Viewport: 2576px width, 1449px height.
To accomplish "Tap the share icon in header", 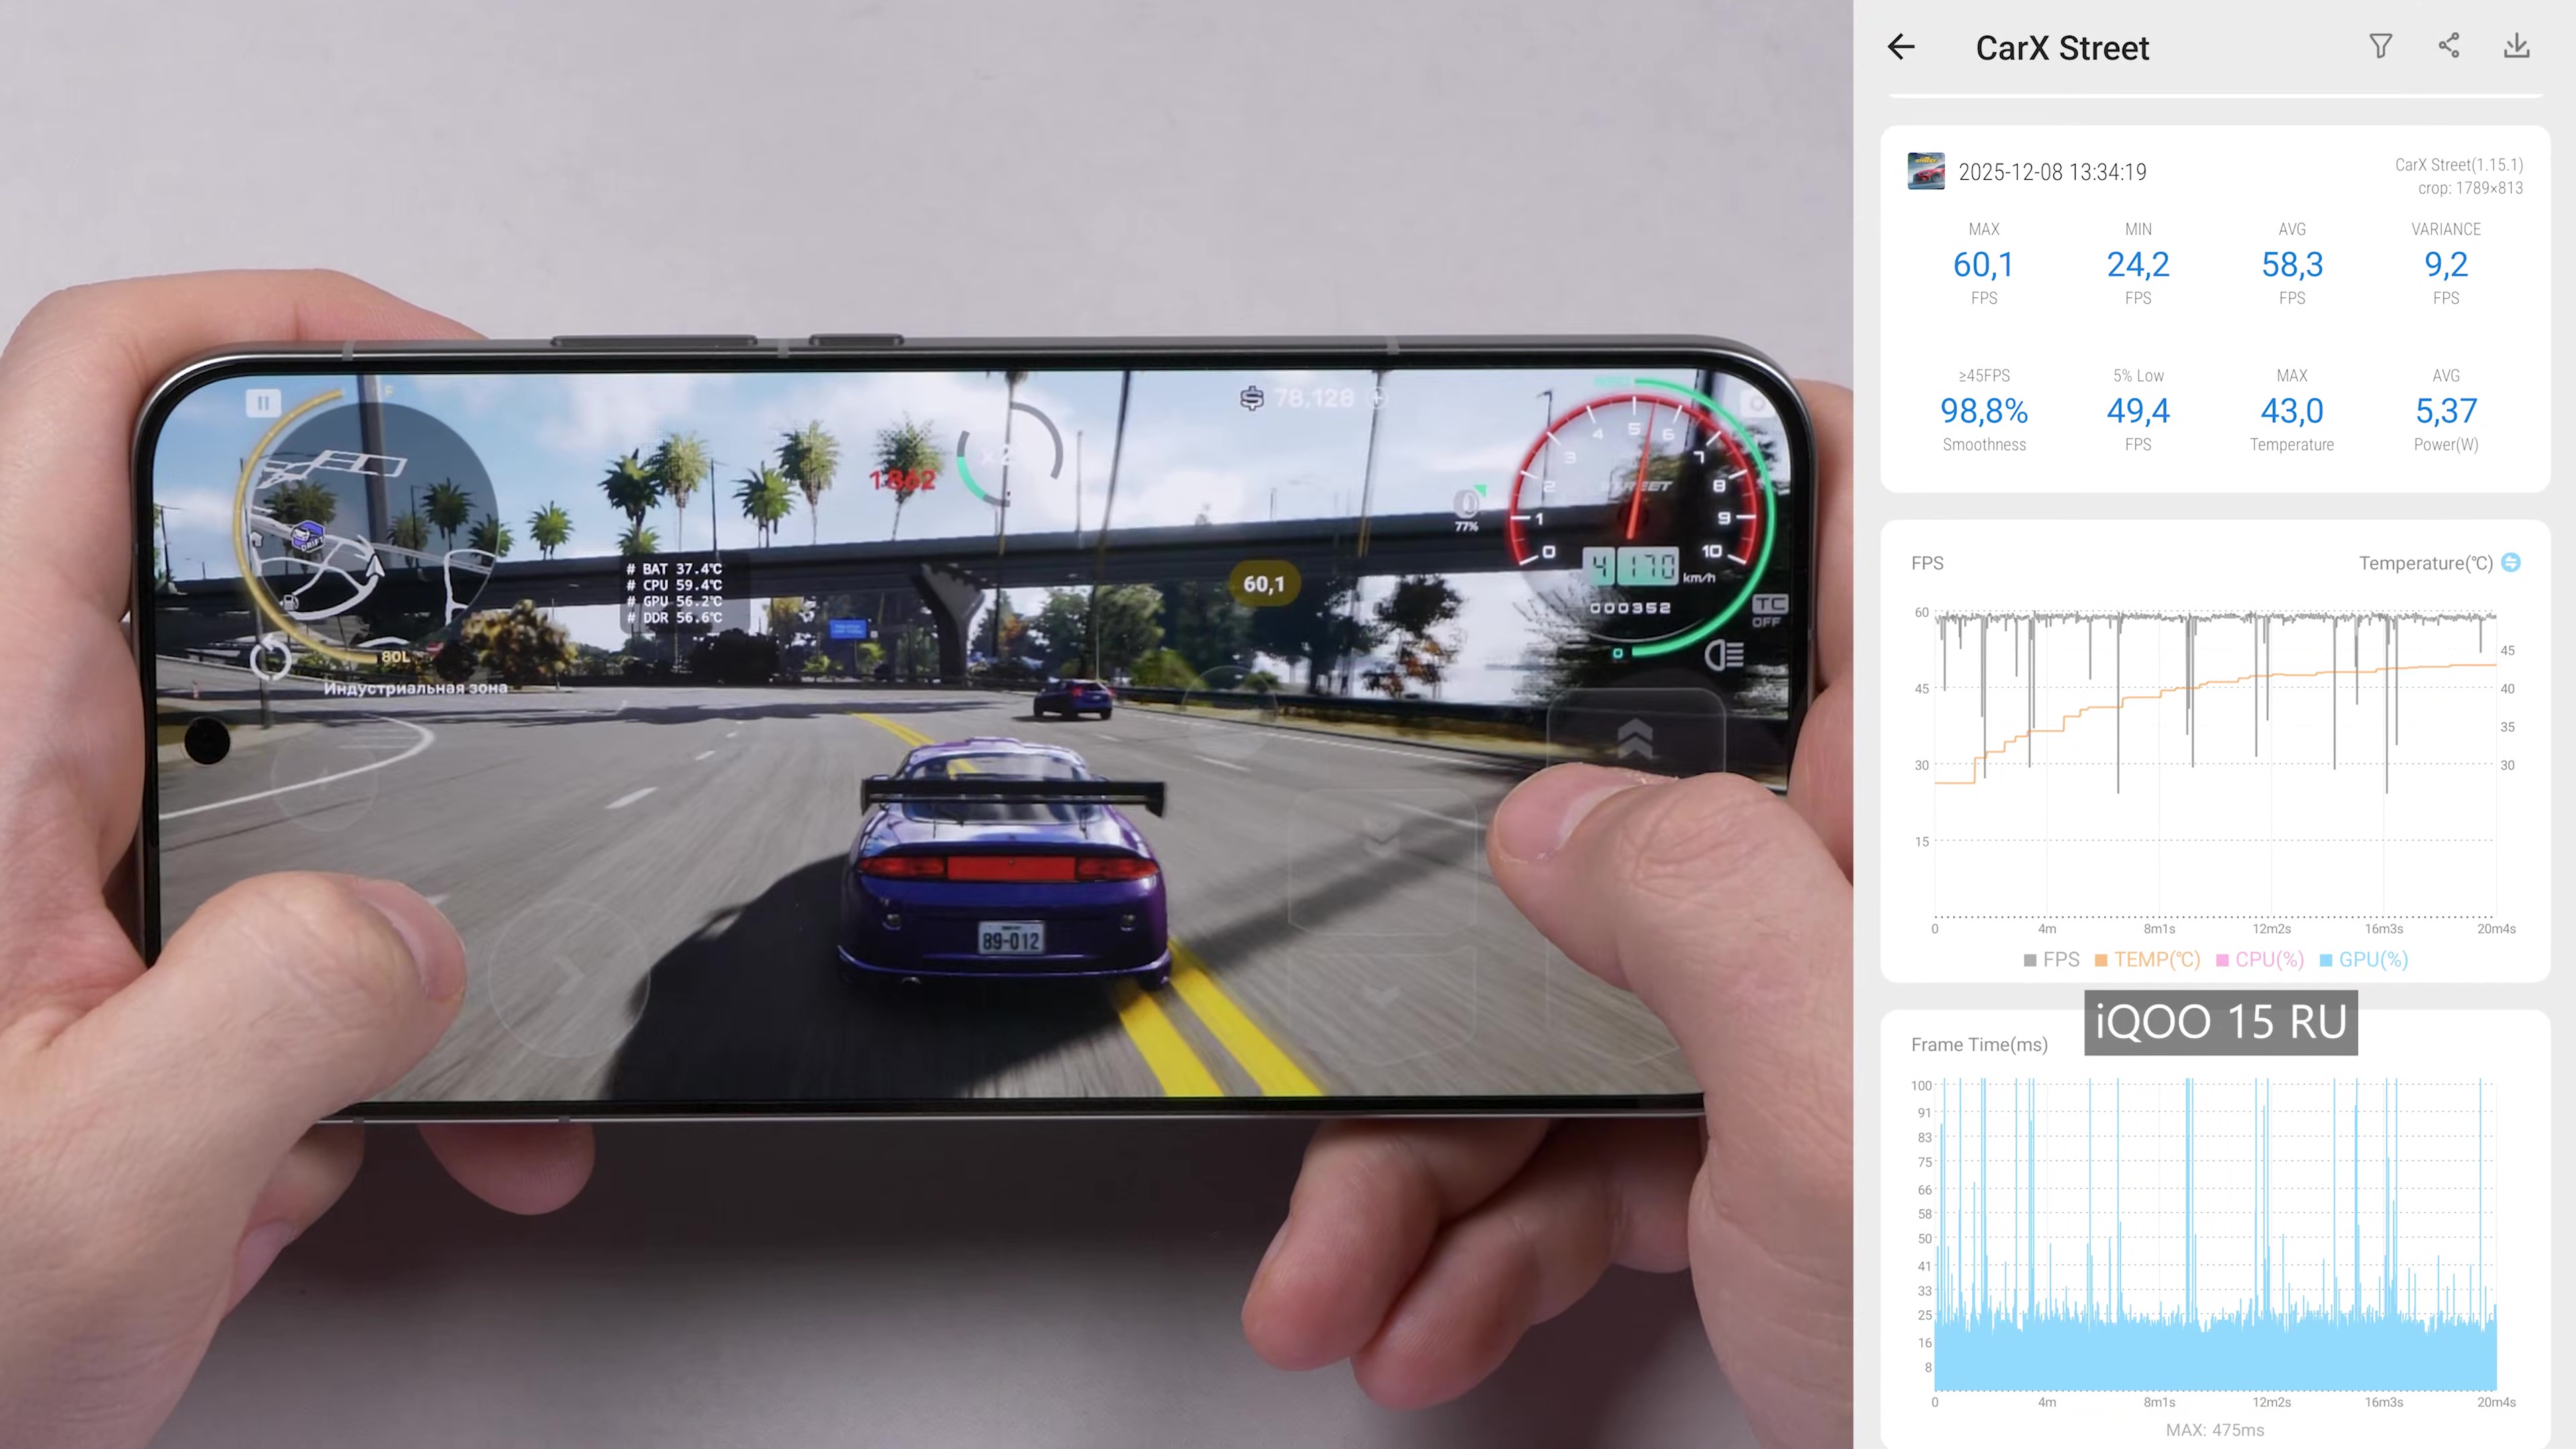I will [2448, 46].
